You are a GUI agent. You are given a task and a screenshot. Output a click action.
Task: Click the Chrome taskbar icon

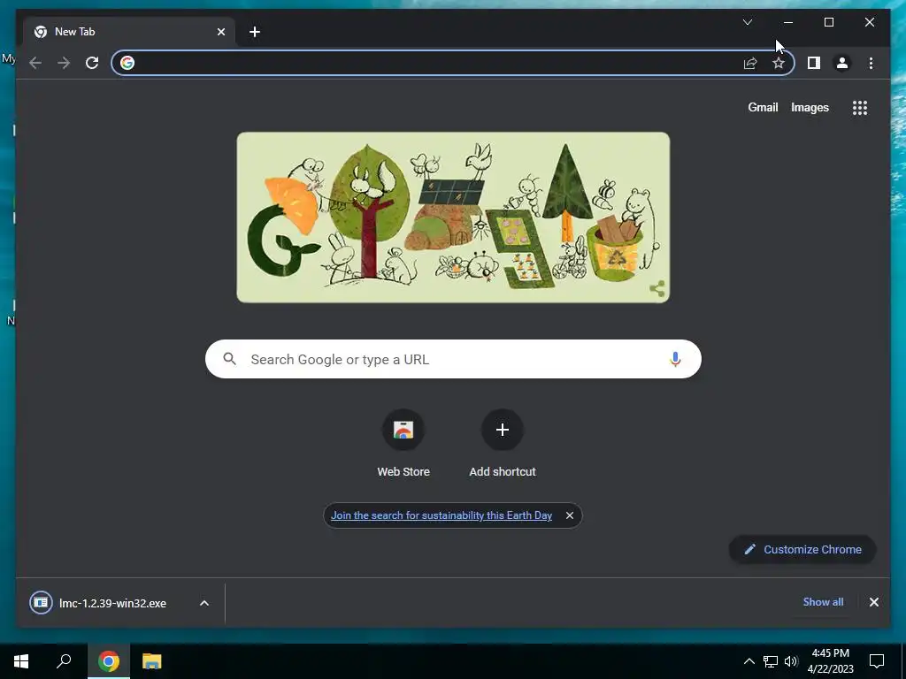pyautogui.click(x=109, y=661)
